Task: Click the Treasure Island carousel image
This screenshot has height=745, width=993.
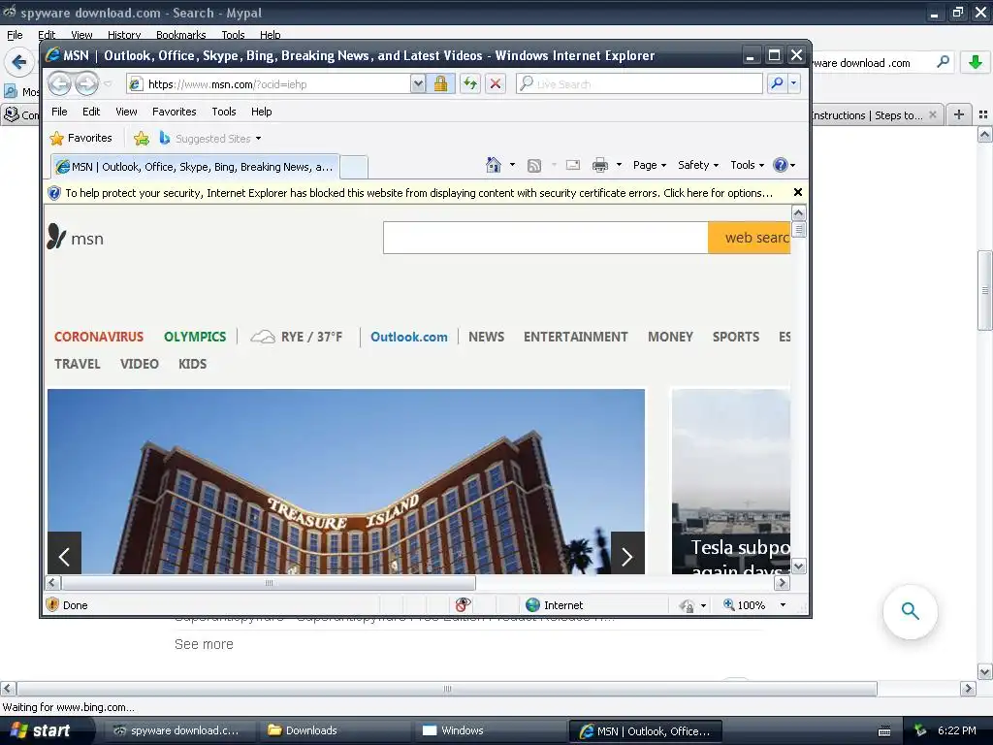Action: coord(346,481)
